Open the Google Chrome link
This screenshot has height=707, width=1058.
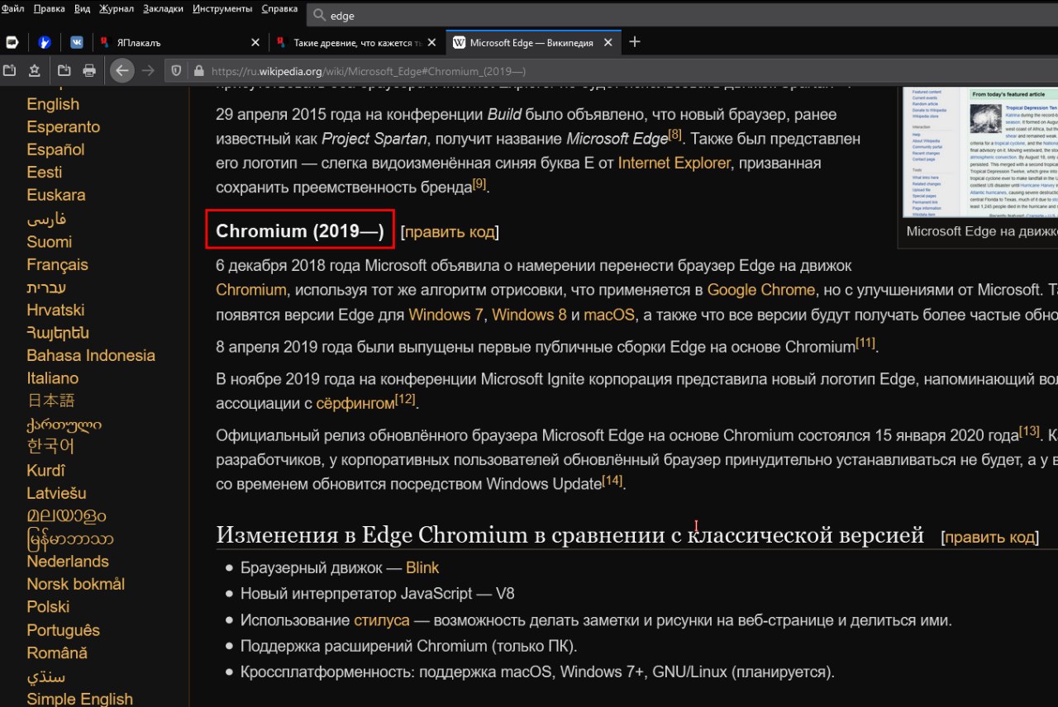[x=761, y=290]
